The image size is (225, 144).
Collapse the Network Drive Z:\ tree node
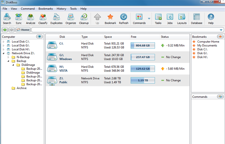(4, 53)
